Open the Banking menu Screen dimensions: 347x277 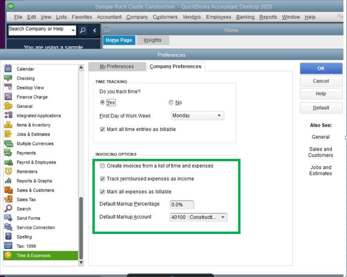point(245,17)
